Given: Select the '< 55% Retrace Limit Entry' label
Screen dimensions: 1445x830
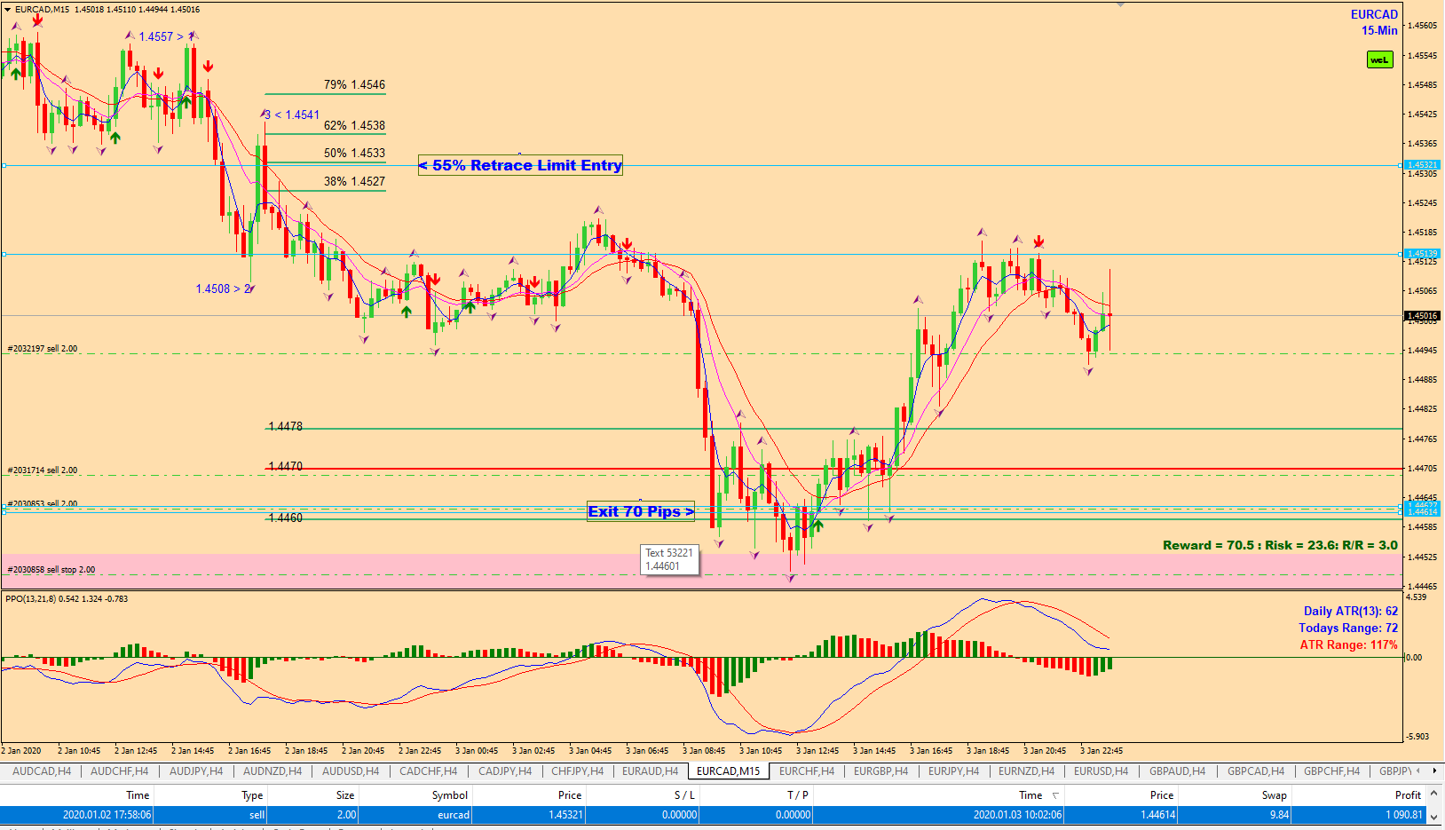Looking at the screenshot, I should point(520,165).
